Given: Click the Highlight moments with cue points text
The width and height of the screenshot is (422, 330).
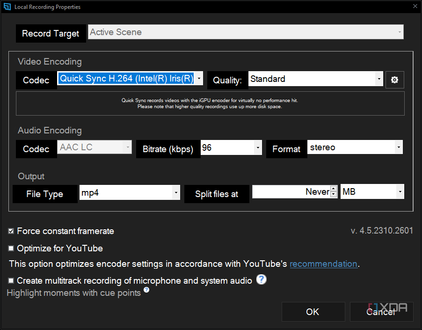Looking at the screenshot, I should tap(74, 293).
